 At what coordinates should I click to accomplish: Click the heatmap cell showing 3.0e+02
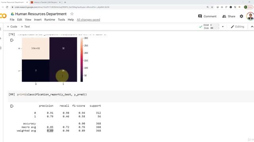[x=36, y=48]
